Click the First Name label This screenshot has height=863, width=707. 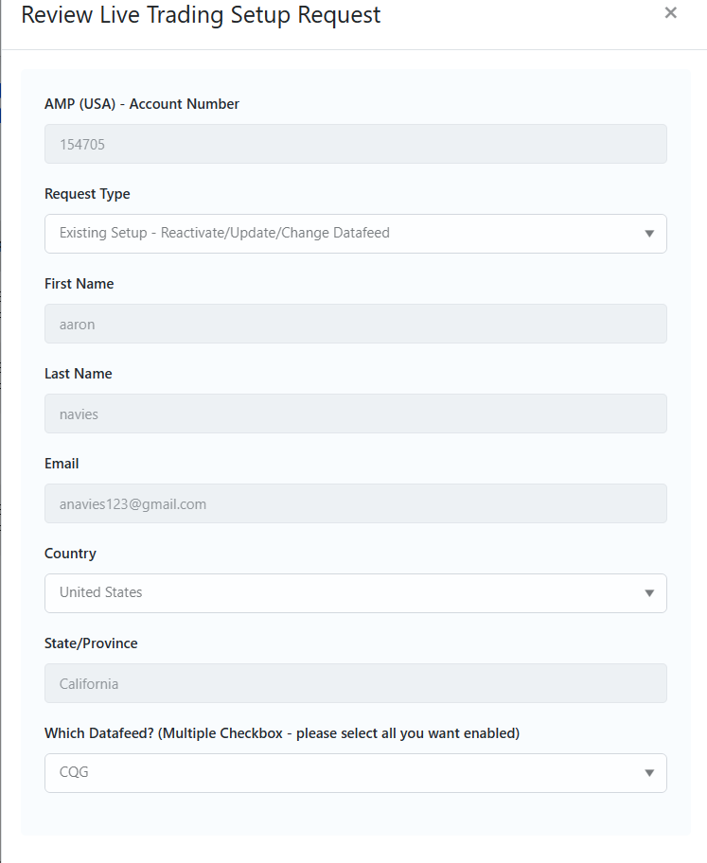click(79, 284)
